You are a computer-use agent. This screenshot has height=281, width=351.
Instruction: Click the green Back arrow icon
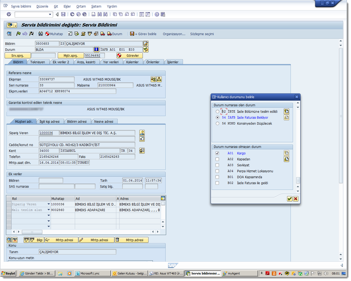[72, 14]
